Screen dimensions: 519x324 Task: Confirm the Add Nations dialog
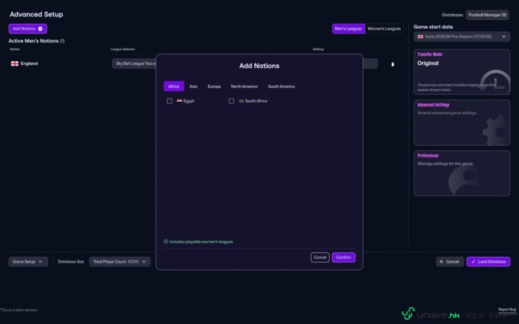(x=343, y=258)
